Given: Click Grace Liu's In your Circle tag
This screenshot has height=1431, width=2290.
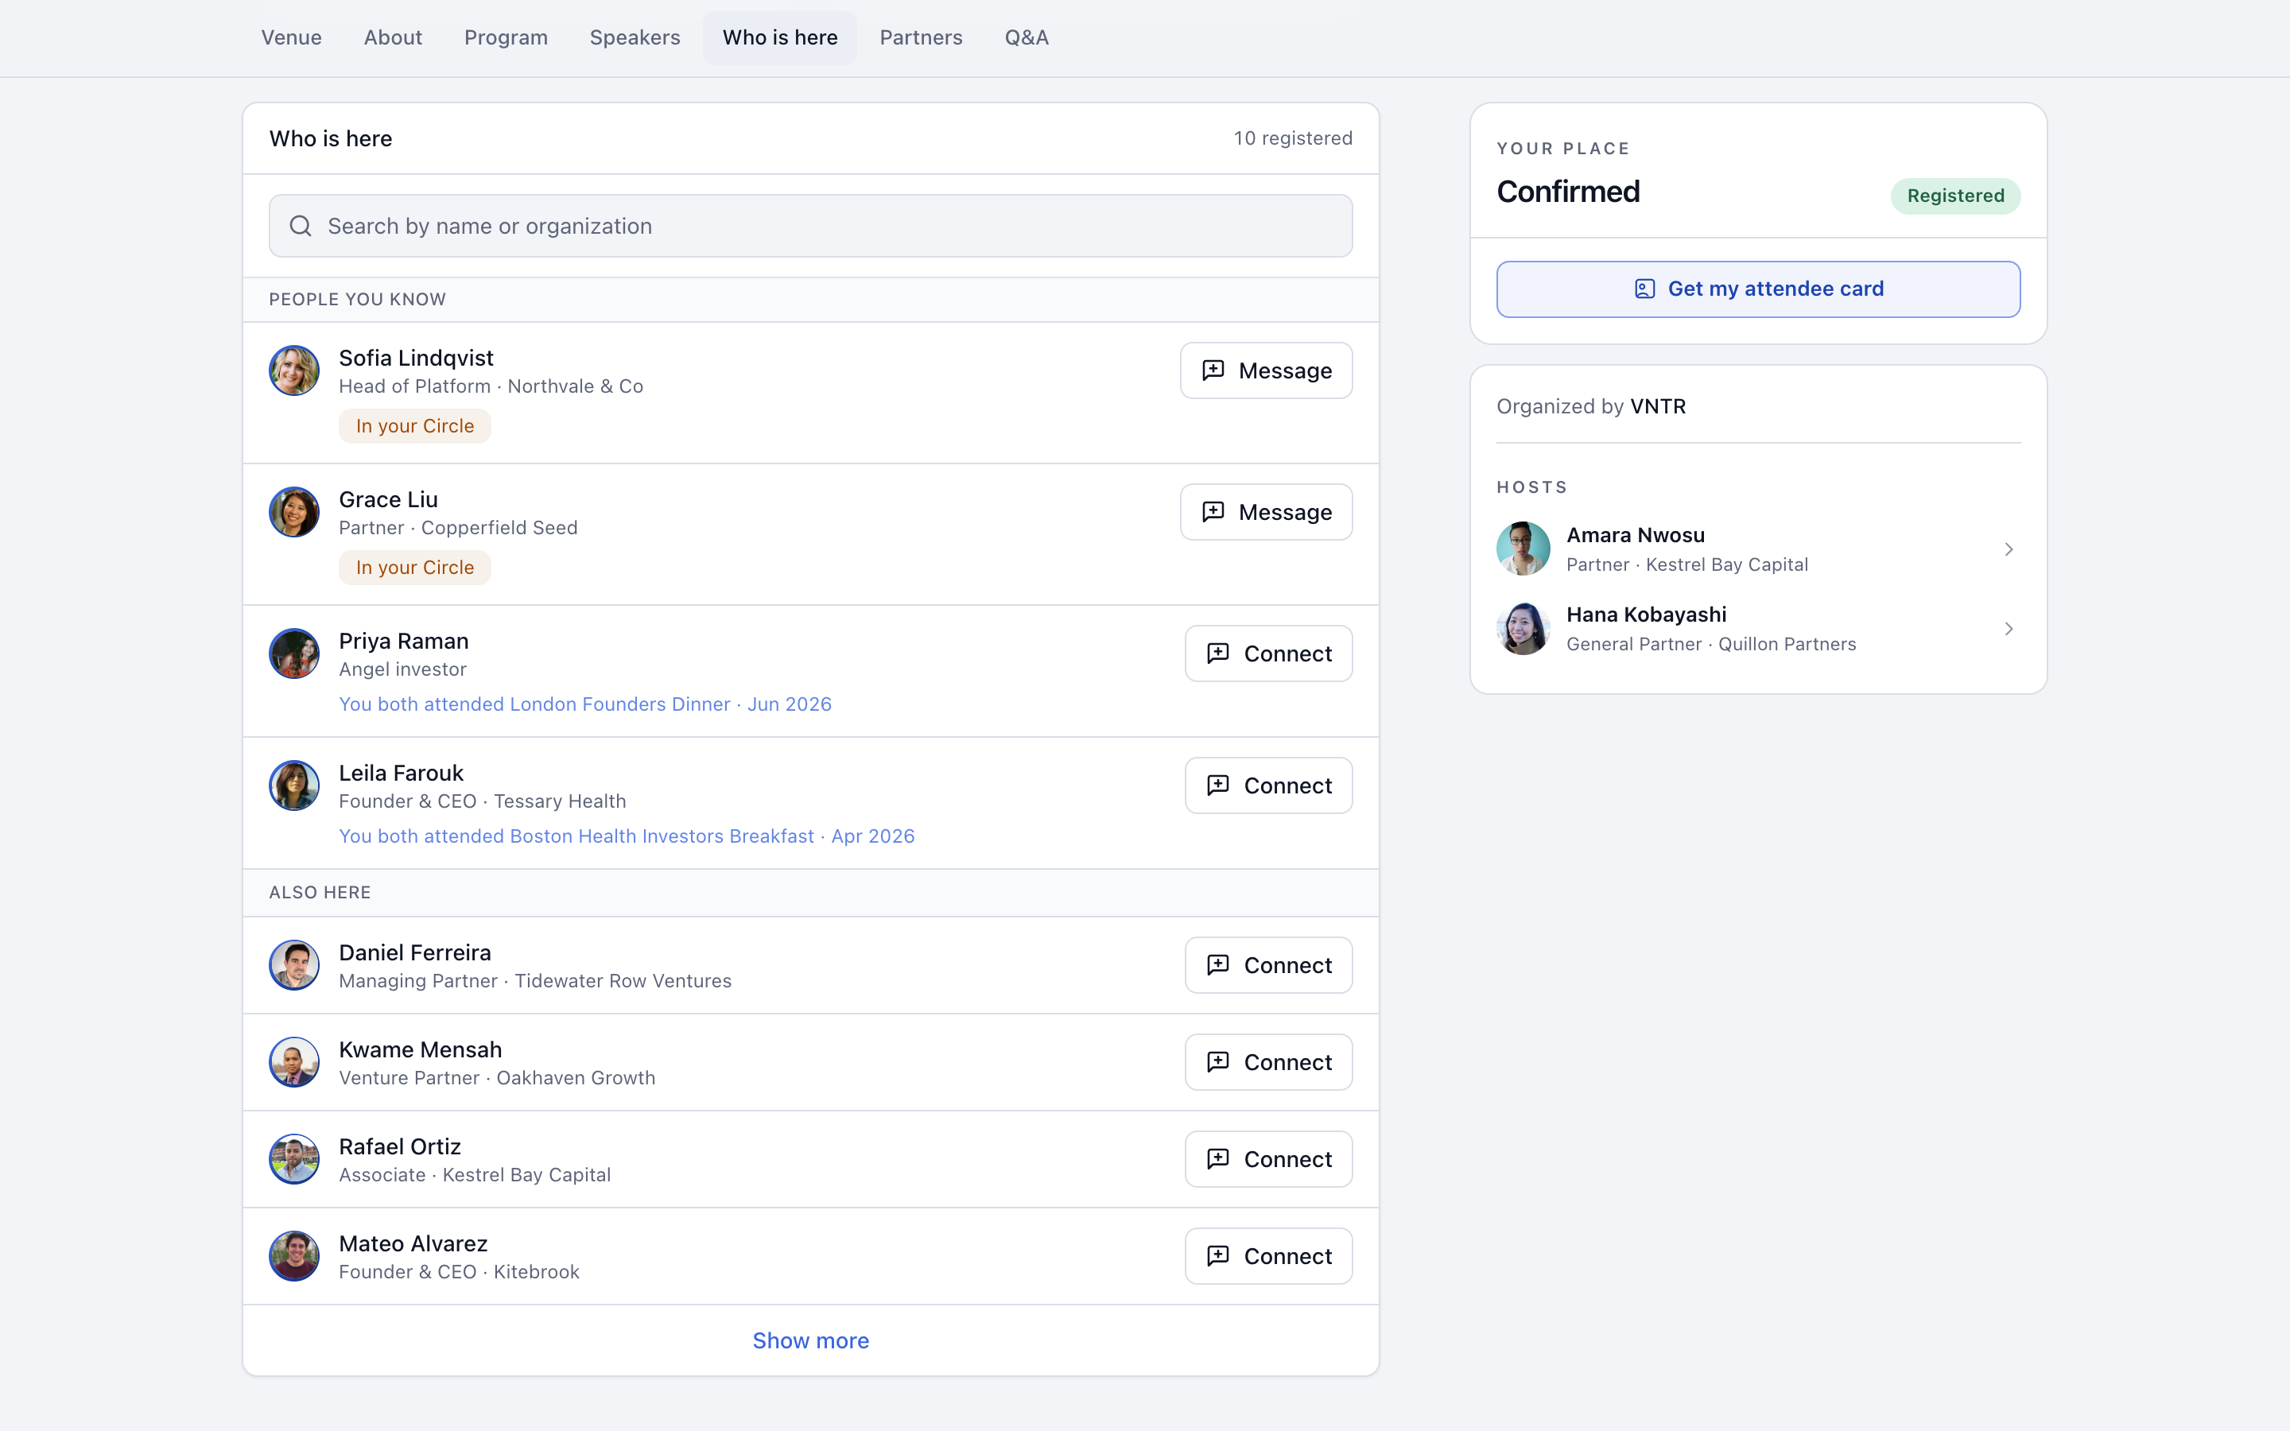Looking at the screenshot, I should click(x=414, y=568).
